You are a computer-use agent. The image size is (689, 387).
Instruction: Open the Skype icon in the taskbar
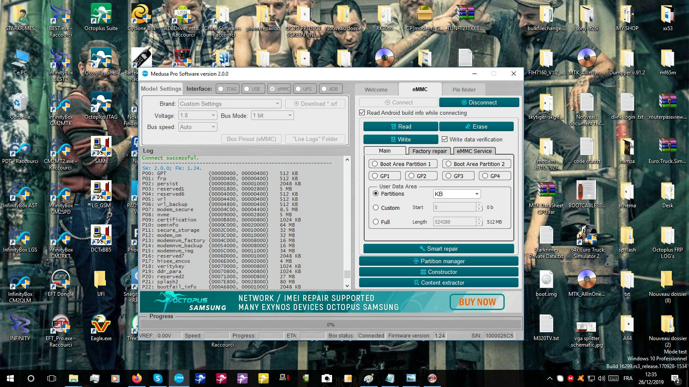click(158, 378)
